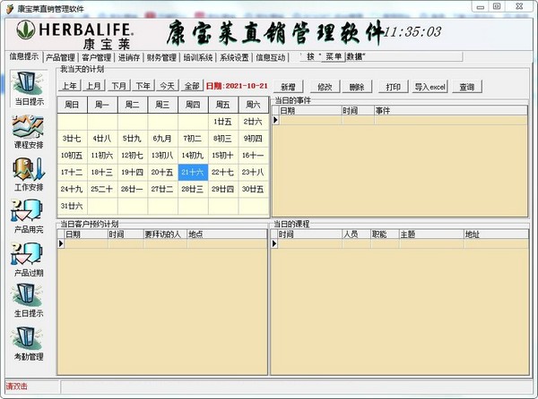
Task: Click 地点 column header in appointment table
Action: tap(227, 234)
